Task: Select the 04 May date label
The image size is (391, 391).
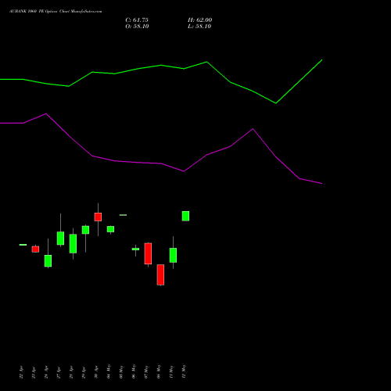Action: pos(109,371)
